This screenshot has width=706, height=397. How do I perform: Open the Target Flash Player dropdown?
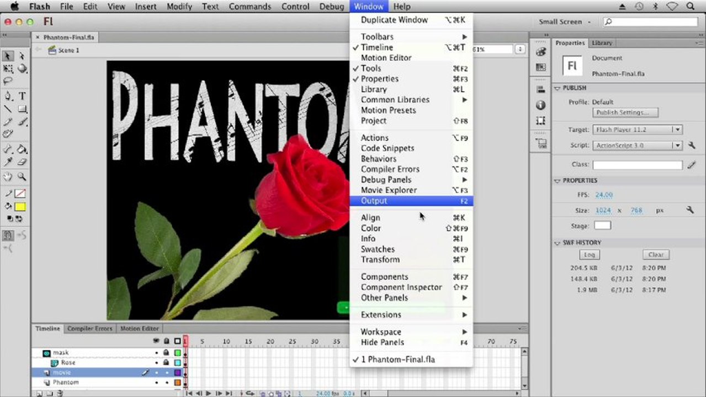638,130
